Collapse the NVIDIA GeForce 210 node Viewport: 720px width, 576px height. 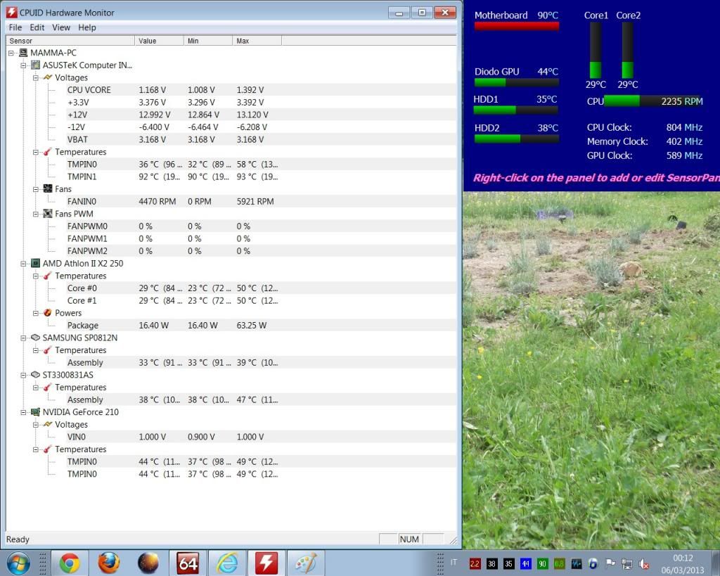[x=24, y=412]
